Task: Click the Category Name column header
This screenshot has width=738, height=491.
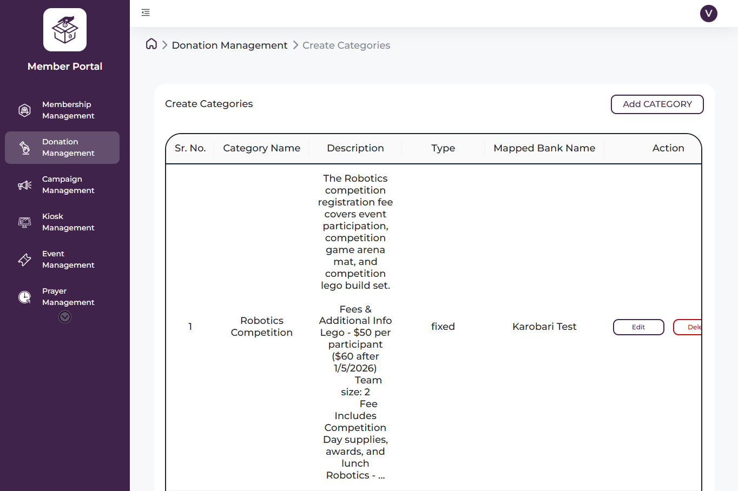Action: 261,148
